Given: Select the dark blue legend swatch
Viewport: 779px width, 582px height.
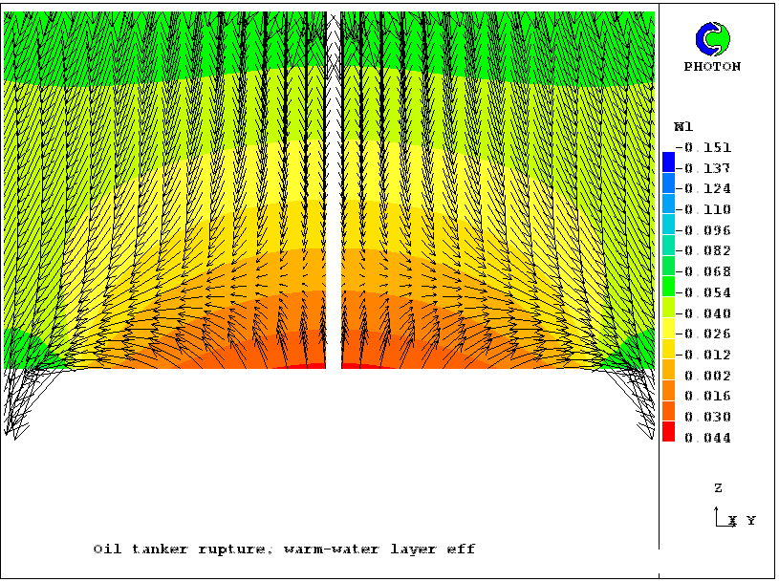Looking at the screenshot, I should [669, 162].
